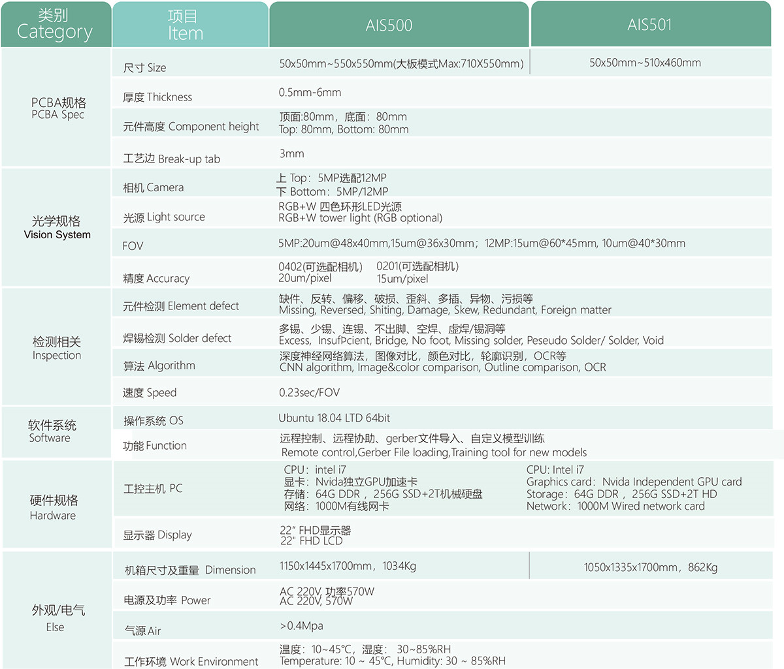The height and width of the screenshot is (669, 784).
Task: Select the Item header cell
Action: [190, 25]
